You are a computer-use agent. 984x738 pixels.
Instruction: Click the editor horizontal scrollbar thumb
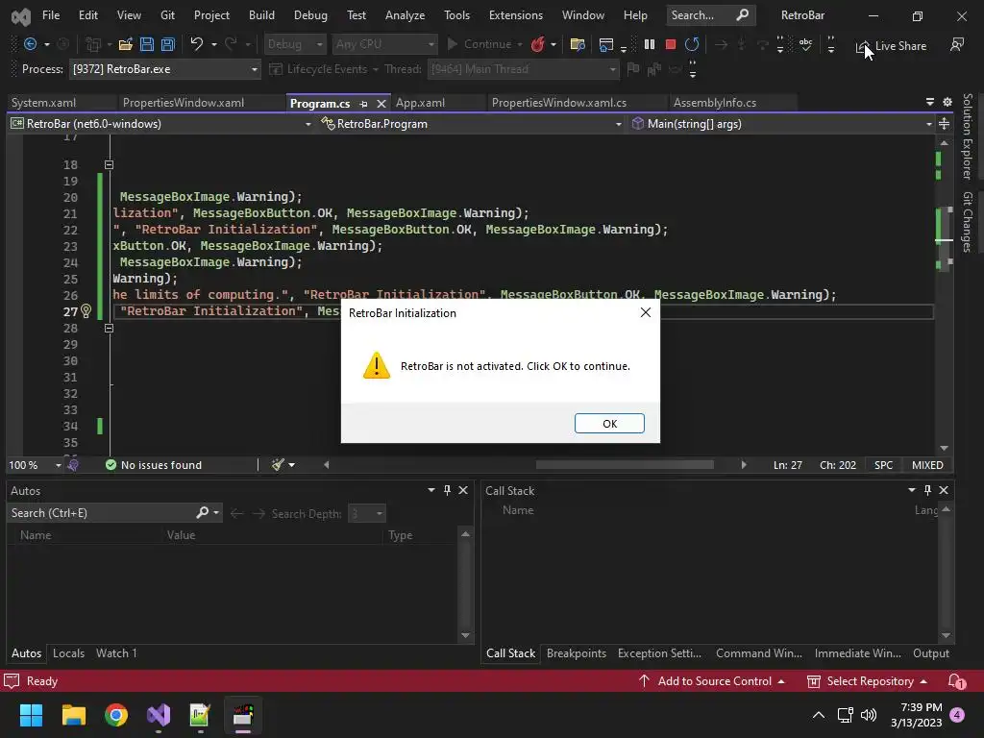pos(625,465)
